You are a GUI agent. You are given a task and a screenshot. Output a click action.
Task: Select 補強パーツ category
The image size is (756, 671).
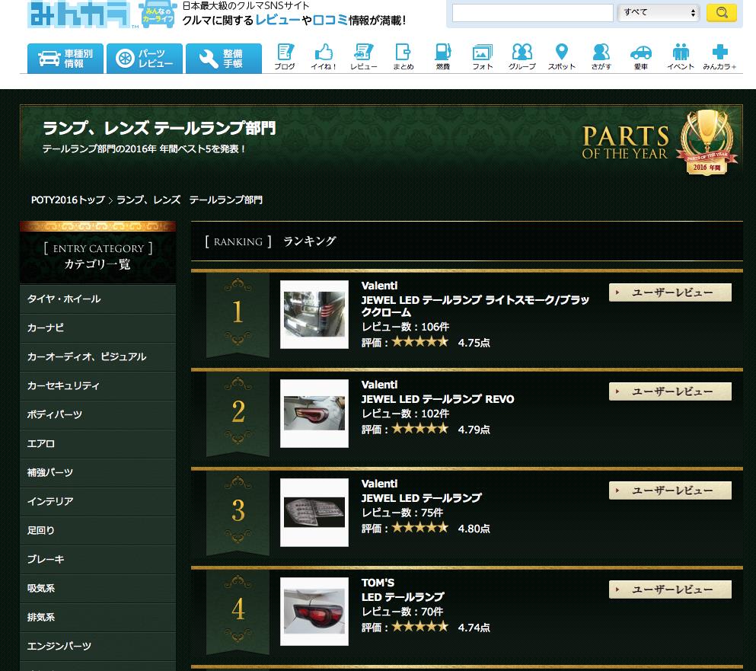coord(98,473)
